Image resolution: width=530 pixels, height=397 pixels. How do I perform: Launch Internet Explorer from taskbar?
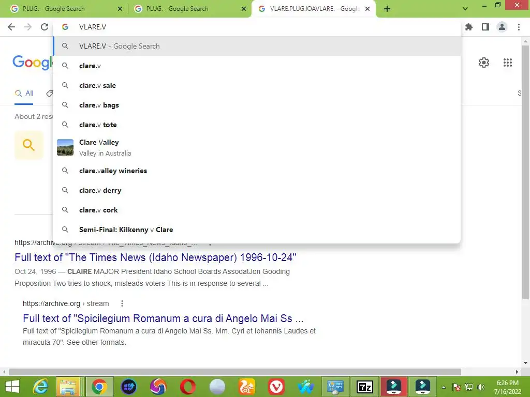(x=40, y=387)
